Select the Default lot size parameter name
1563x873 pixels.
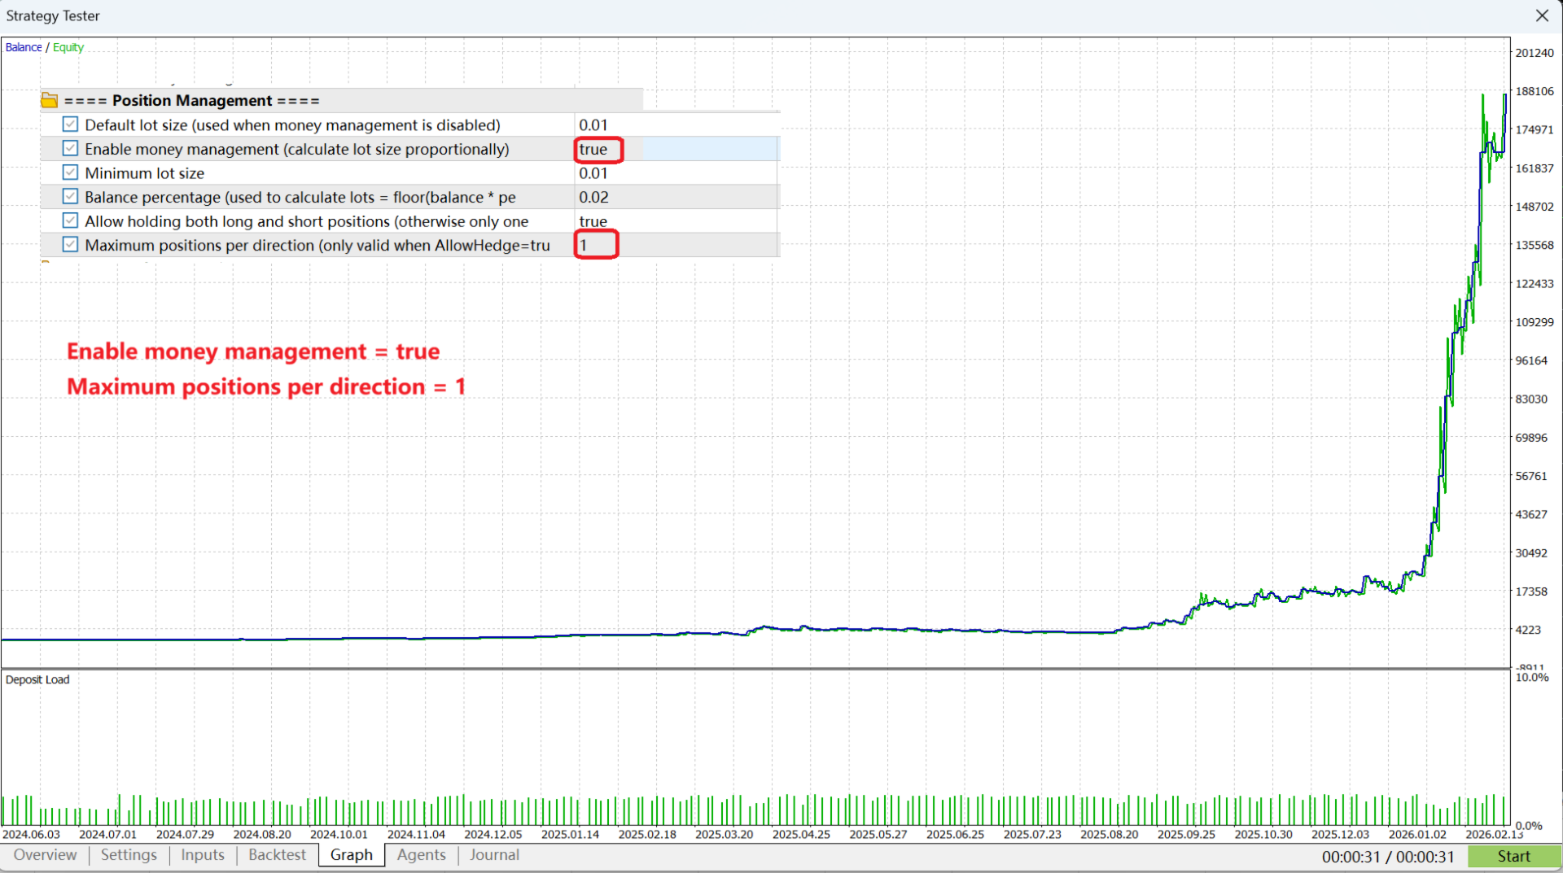[x=292, y=124]
